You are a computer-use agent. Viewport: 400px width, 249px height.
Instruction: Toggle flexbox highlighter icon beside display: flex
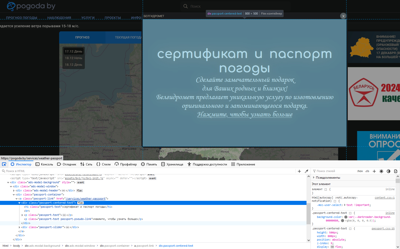(x=332, y=247)
